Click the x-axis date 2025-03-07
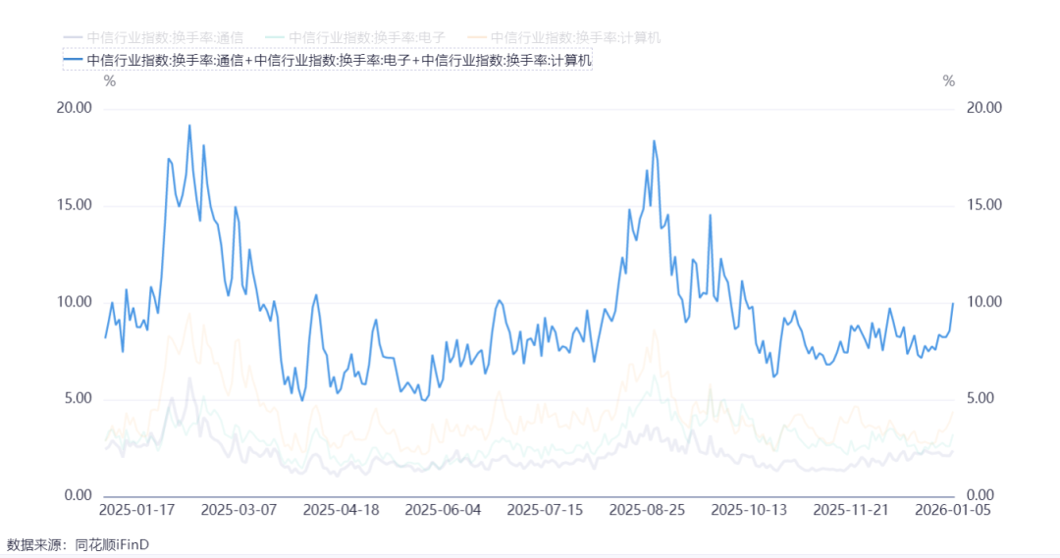The image size is (1060, 558). (238, 509)
